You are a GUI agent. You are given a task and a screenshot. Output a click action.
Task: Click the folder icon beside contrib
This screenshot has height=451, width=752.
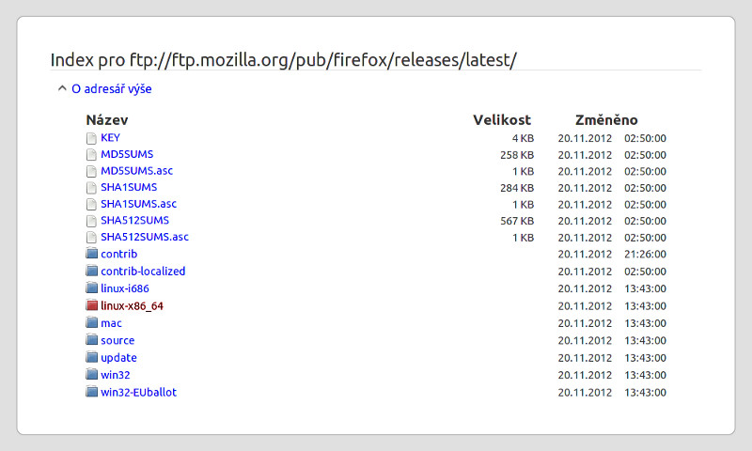coord(91,254)
